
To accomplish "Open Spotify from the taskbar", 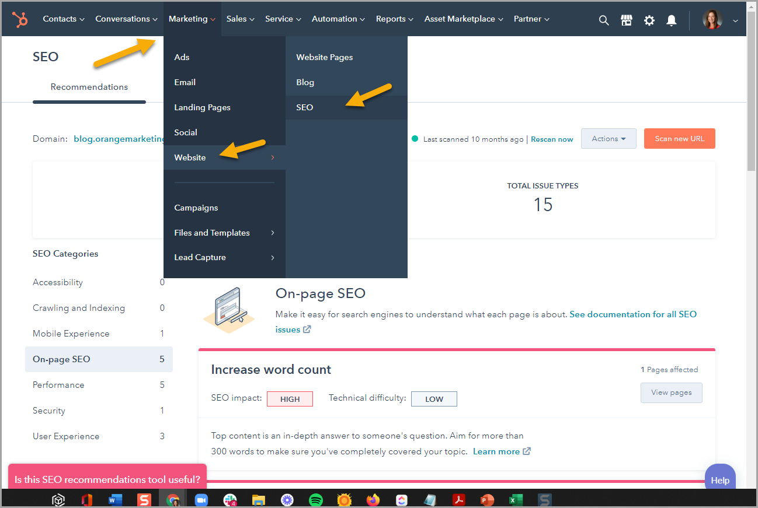I will pyautogui.click(x=316, y=500).
